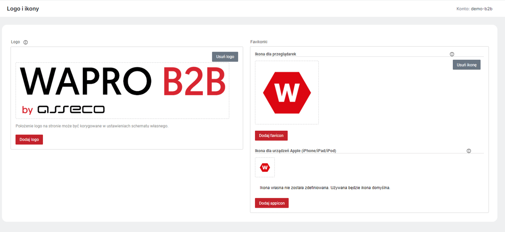Click the Logo section label
The image size is (505, 232).
click(x=16, y=42)
